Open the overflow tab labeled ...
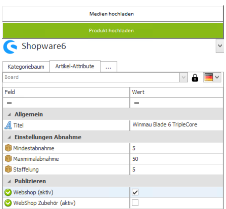226x209 pixels. click(108, 67)
